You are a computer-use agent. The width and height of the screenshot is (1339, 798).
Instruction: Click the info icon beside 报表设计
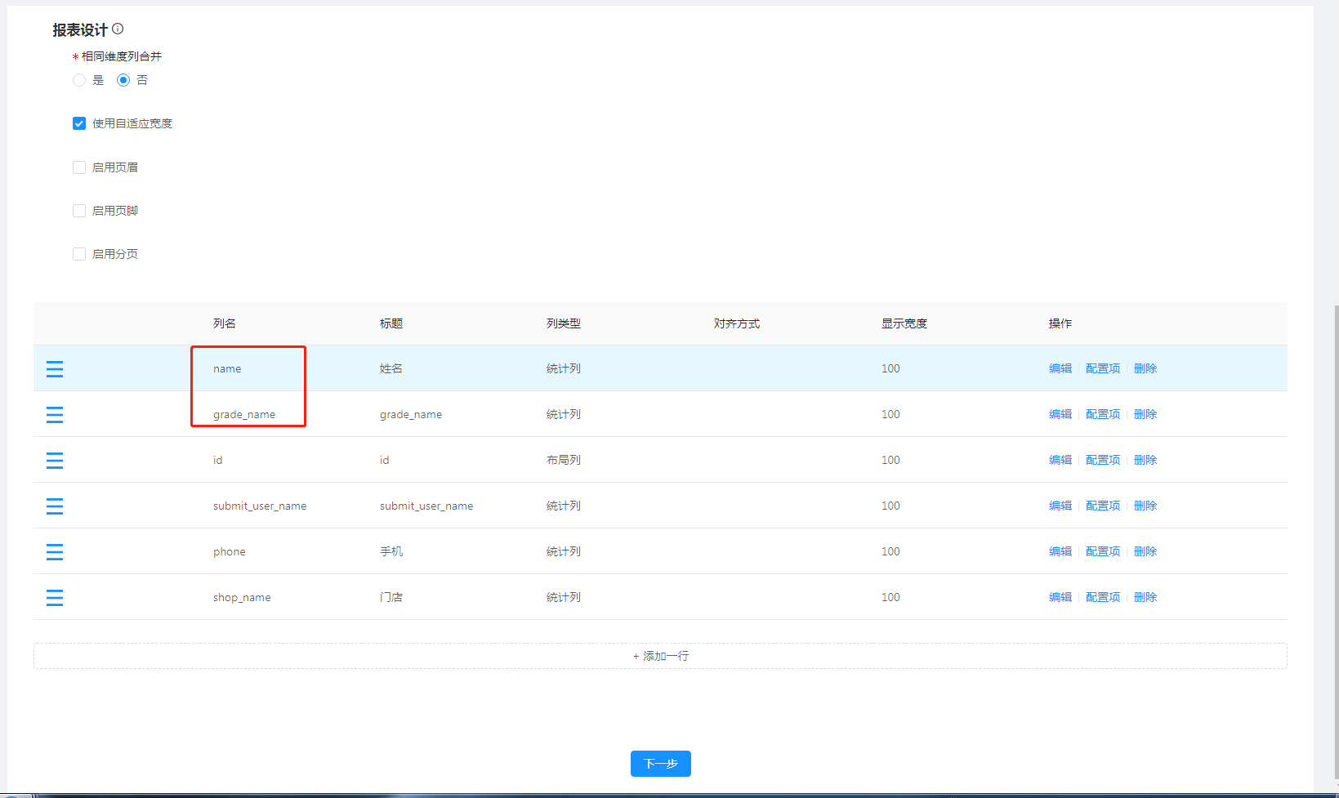coord(118,29)
